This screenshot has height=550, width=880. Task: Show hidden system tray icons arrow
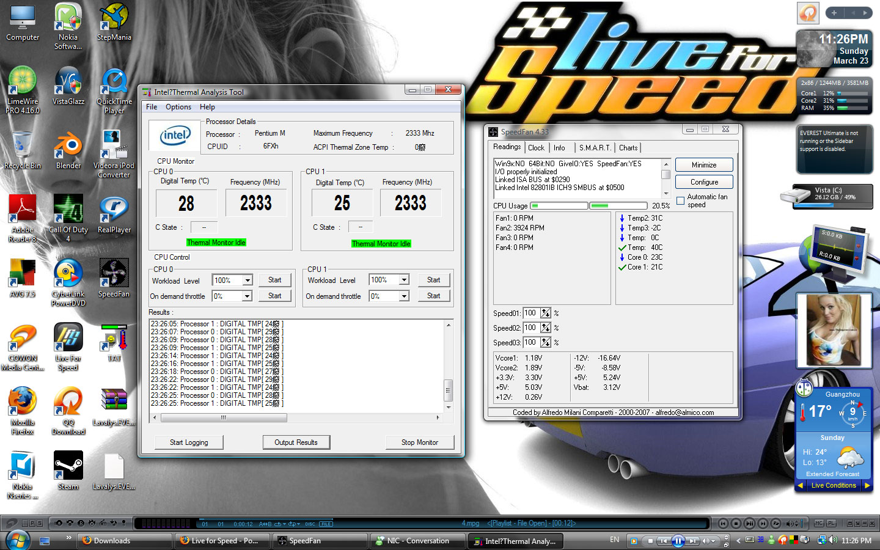point(738,540)
